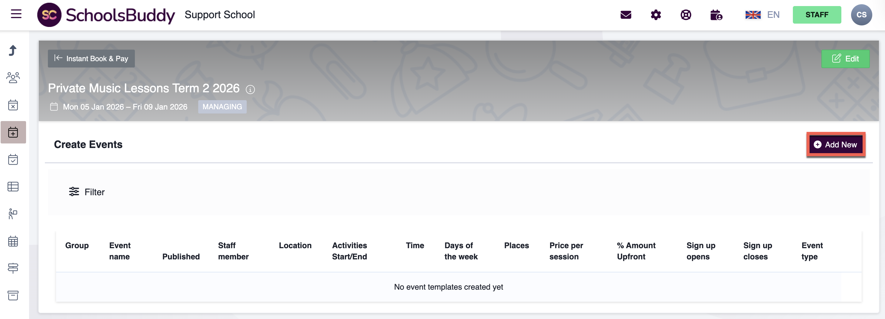Click the green Edit button

(845, 59)
